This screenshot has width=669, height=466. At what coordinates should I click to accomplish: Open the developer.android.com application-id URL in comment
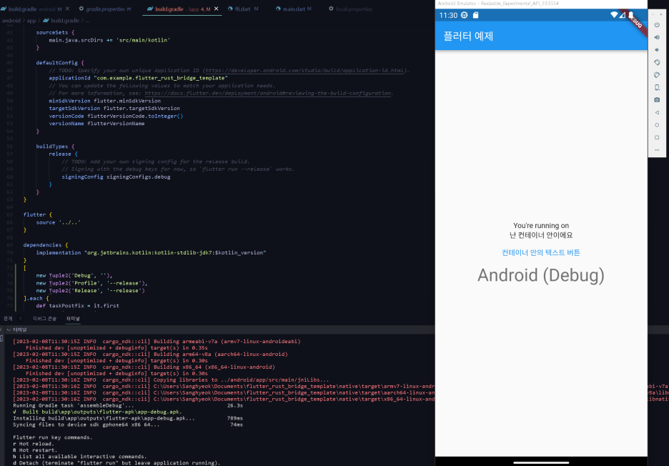(305, 71)
